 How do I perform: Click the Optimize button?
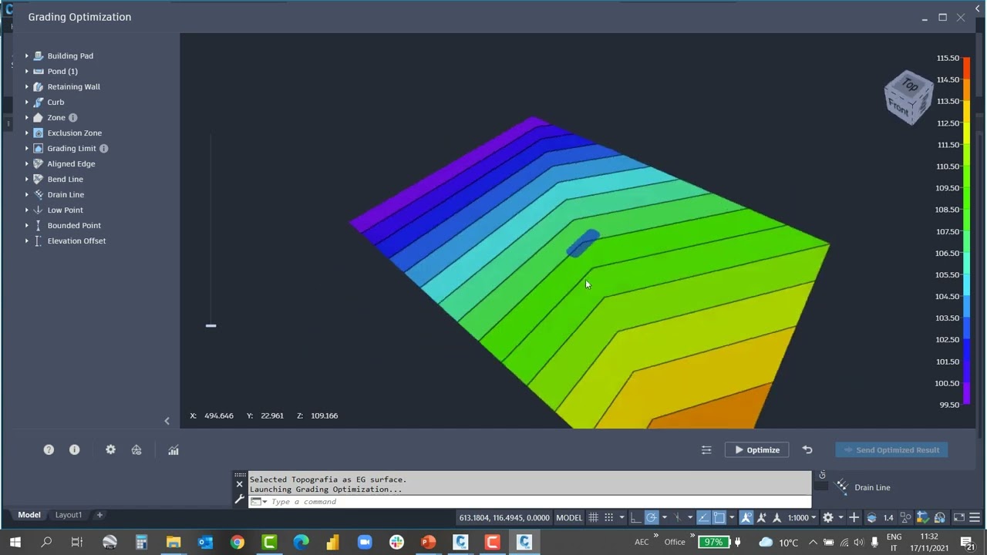click(756, 450)
